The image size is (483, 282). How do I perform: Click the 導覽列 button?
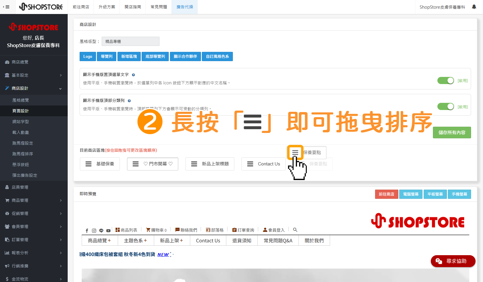tap(107, 56)
